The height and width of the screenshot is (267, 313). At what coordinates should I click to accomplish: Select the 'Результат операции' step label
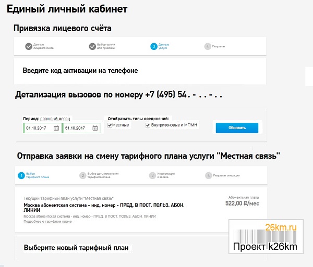tap(226, 175)
